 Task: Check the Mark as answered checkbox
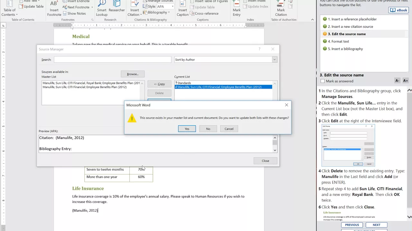click(x=323, y=81)
